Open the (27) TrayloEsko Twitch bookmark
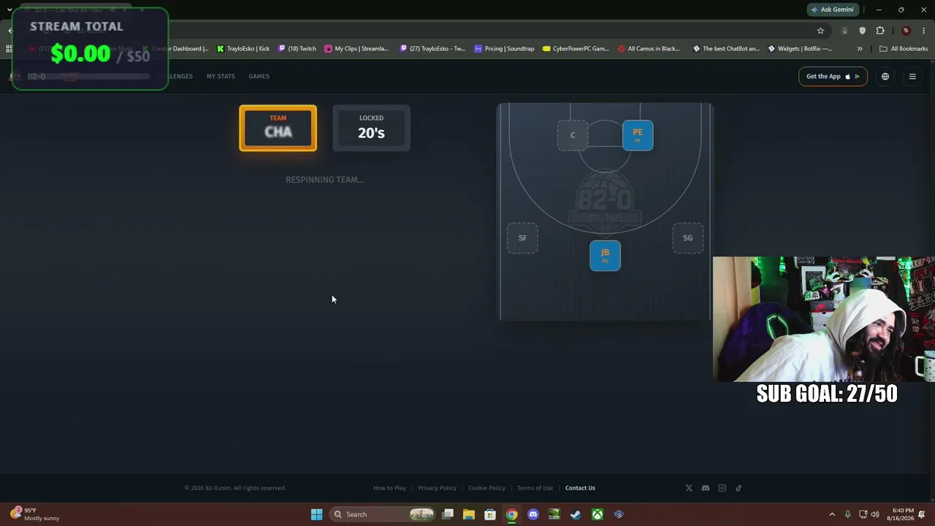The width and height of the screenshot is (935, 526). (432, 49)
